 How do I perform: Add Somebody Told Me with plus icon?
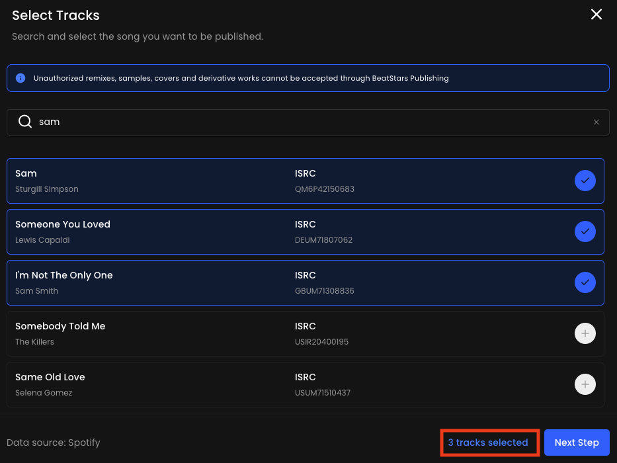point(585,333)
